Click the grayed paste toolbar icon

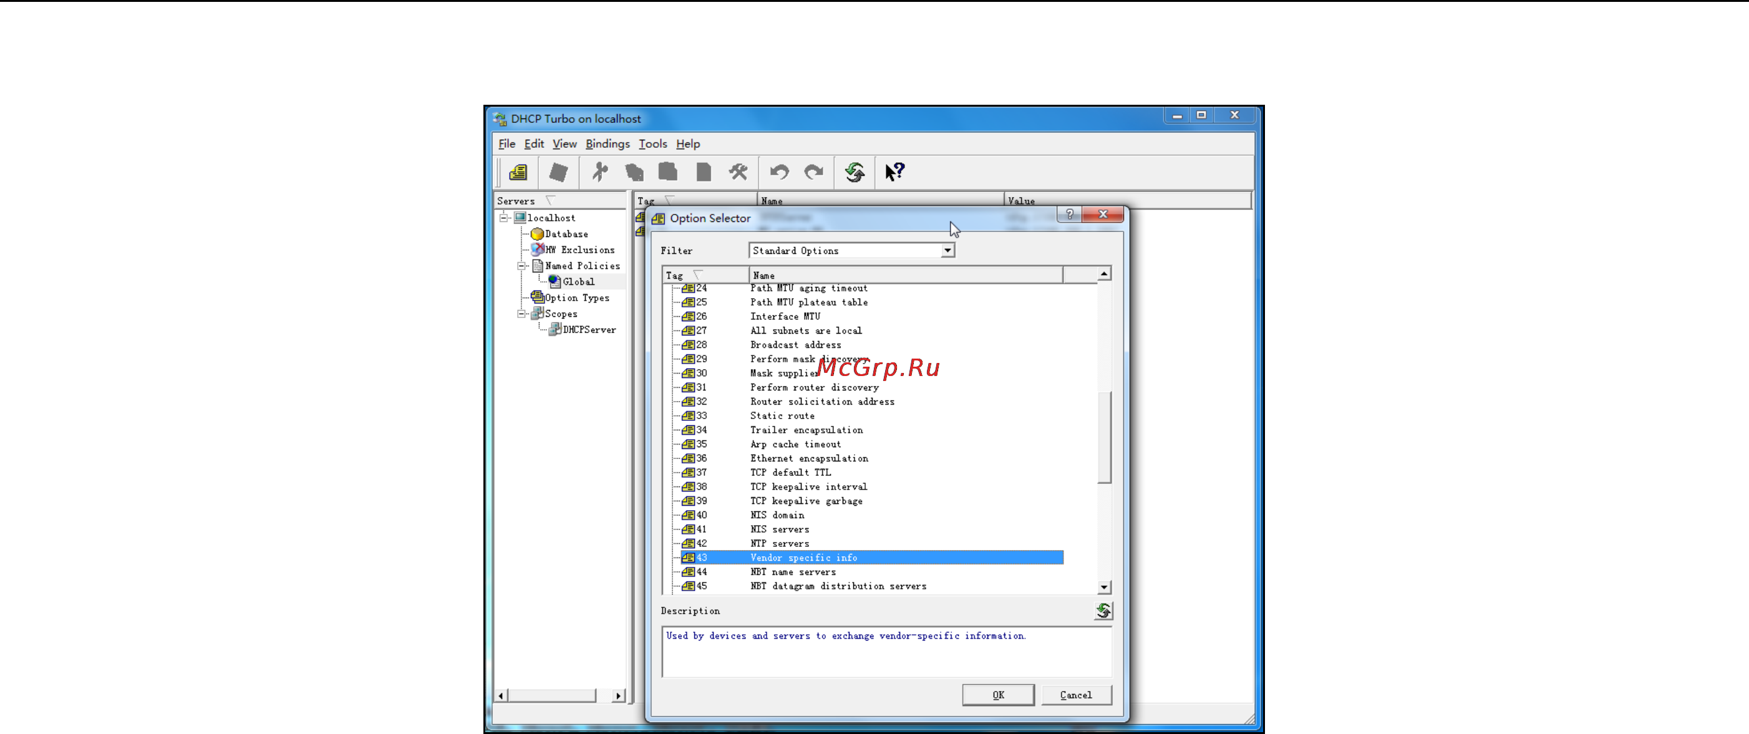(668, 171)
